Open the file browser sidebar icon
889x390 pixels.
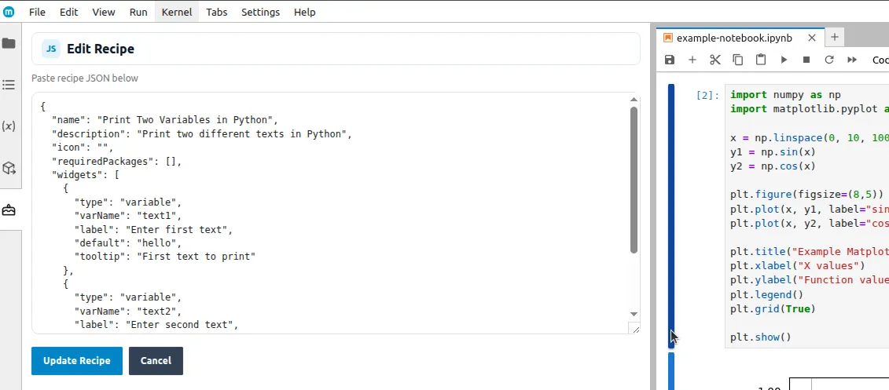(x=9, y=44)
